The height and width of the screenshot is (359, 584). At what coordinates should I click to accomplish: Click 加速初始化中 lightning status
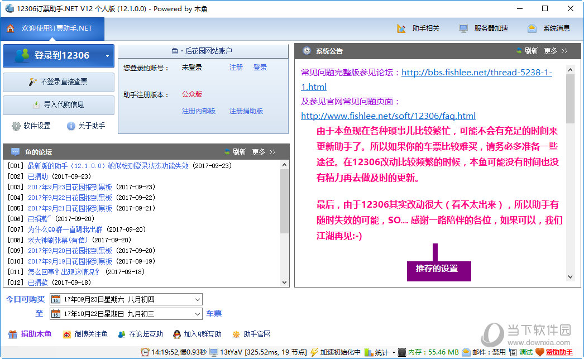click(335, 352)
